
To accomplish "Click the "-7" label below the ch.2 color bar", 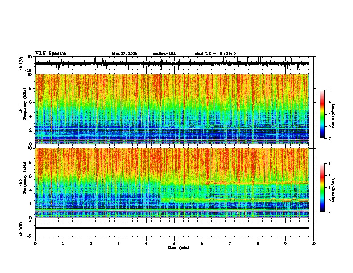I will (328, 212).
